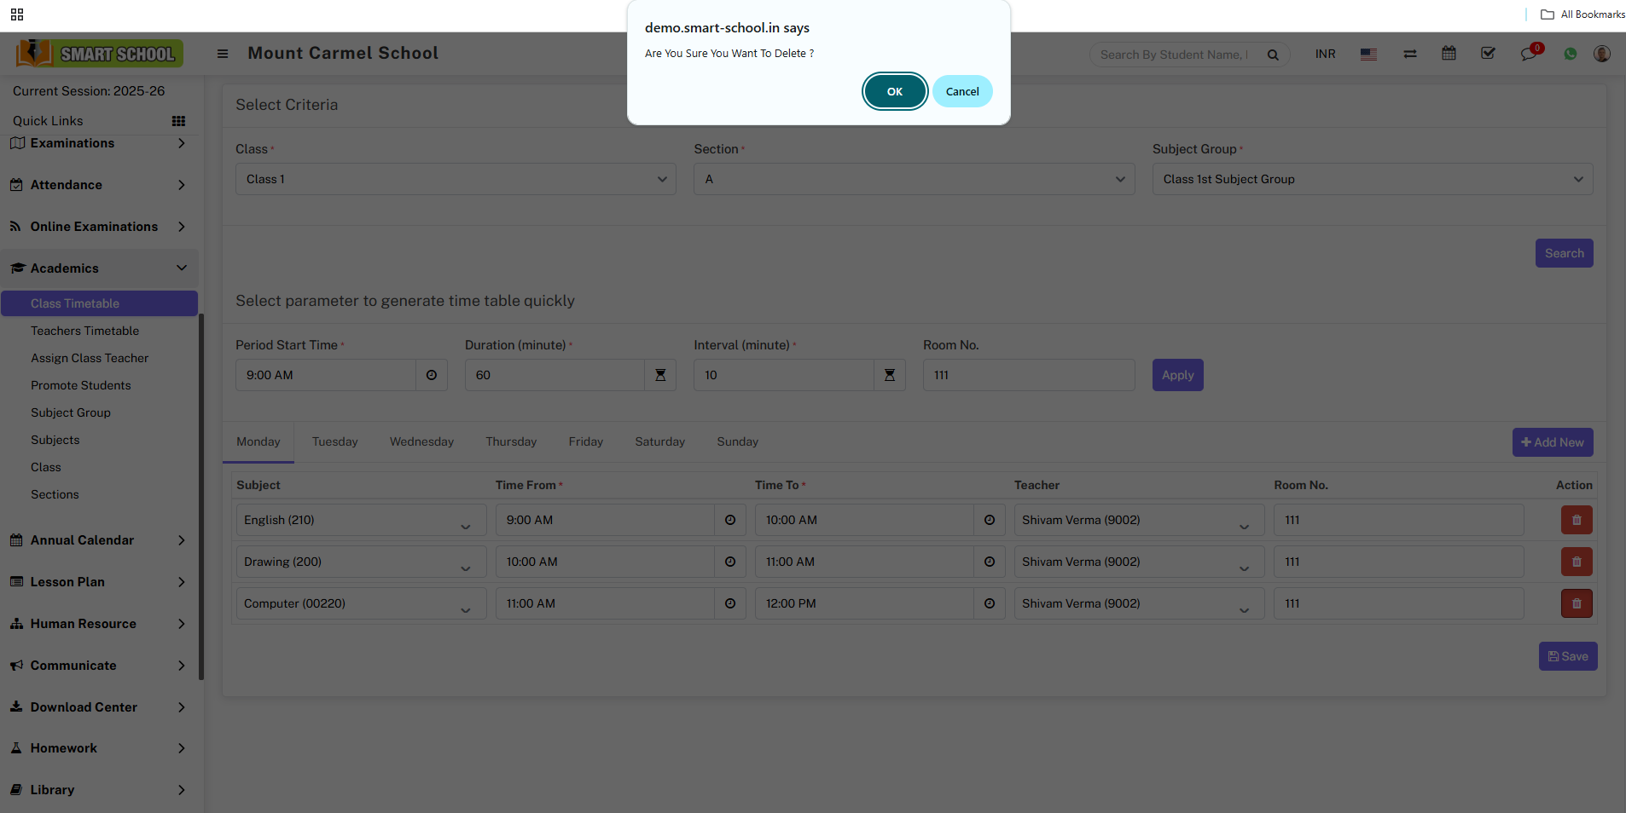The image size is (1626, 813).
Task: Open the user profile avatar
Action: [x=1601, y=54]
